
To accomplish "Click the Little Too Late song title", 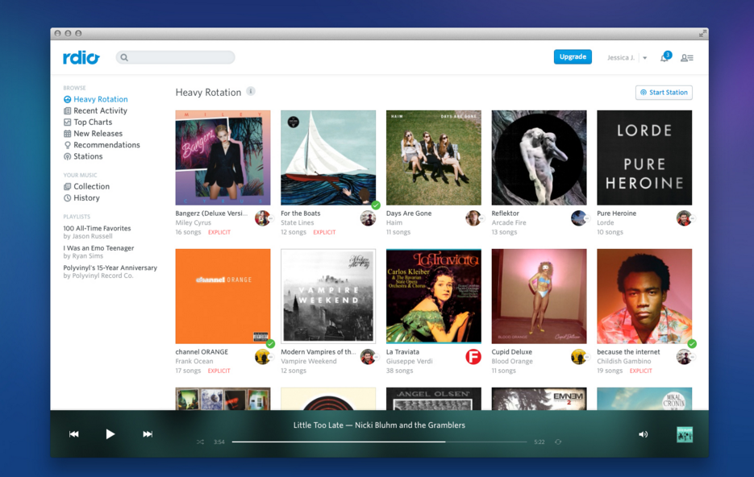I will point(319,425).
